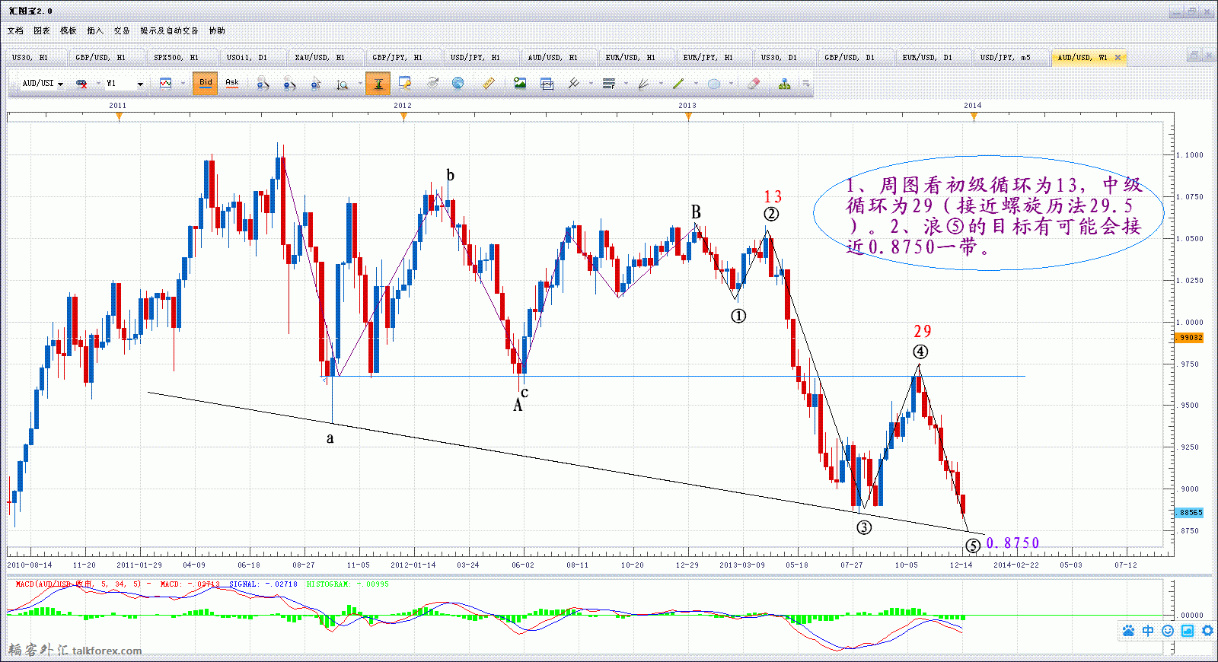
Task: Click the object tree structure icon
Action: tap(785, 84)
